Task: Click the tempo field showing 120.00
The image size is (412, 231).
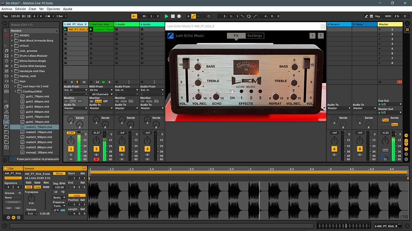Action: 15,16
